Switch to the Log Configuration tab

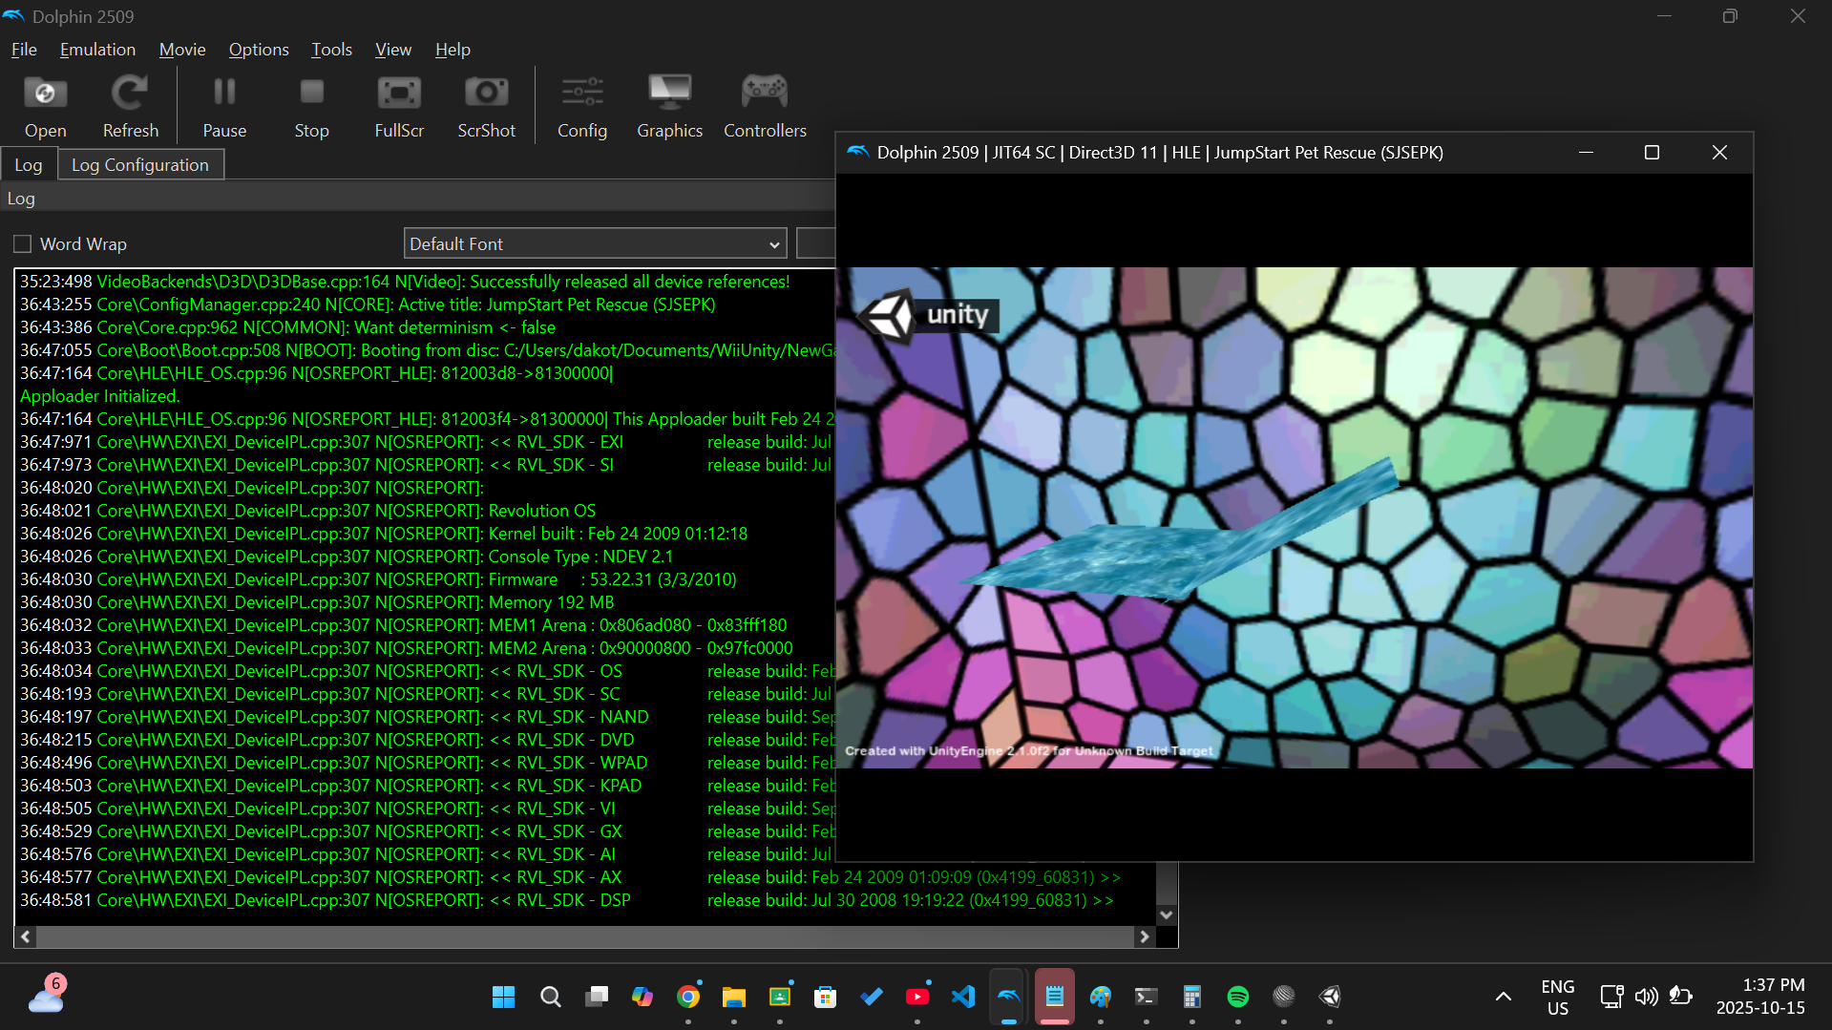(x=140, y=165)
